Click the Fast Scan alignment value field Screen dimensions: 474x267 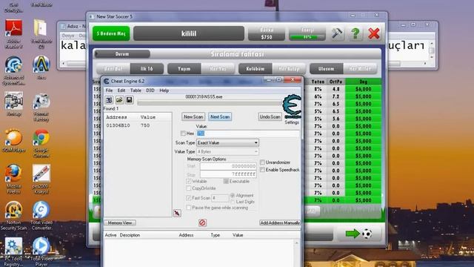click(220, 198)
